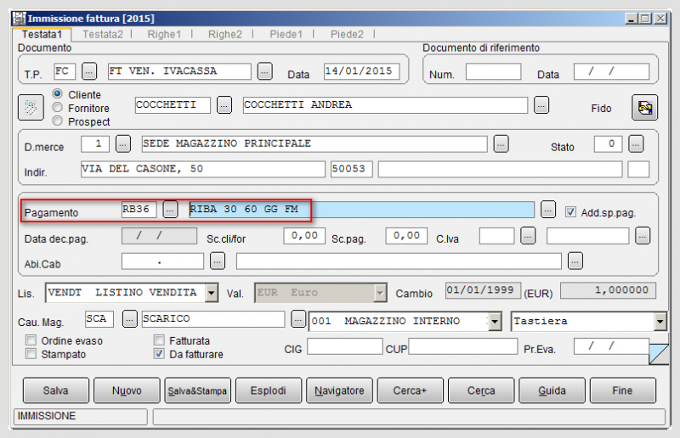This screenshot has height=438, width=680.
Task: Select the Fornitore radio button
Action: coord(57,108)
